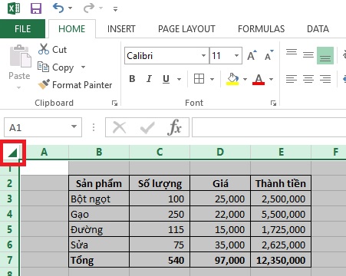Click the Redo arrow icon
This screenshot has height=276, width=346.
[89, 8]
